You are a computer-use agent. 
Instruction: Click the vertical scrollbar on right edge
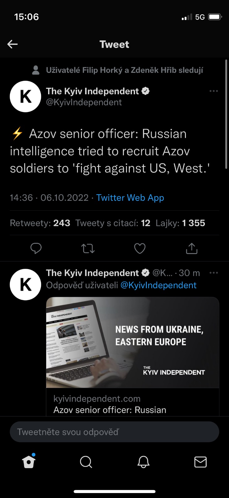pyautogui.click(x=226, y=115)
